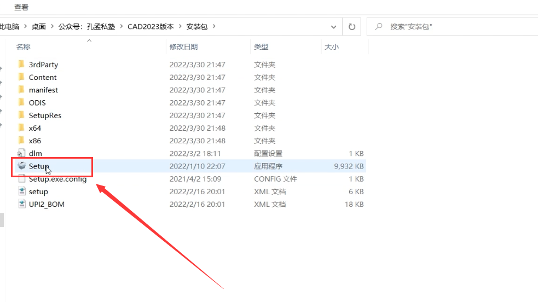
Task: Click the date 2021/4/2 15:09
Action: point(195,178)
